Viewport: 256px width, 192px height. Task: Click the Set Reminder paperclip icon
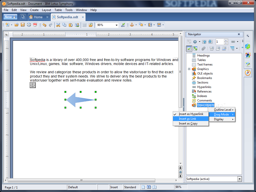203,48
